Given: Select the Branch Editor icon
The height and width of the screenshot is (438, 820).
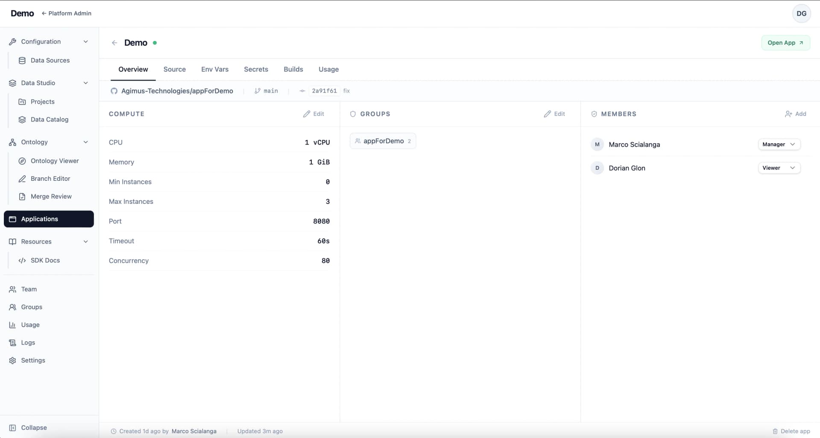Looking at the screenshot, I should 23,179.
